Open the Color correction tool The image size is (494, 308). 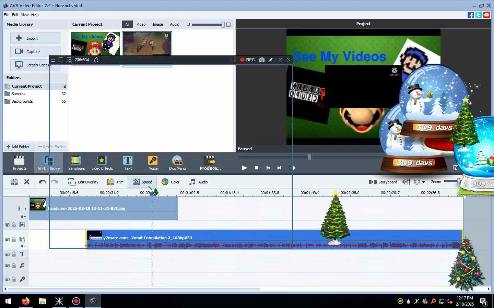pyautogui.click(x=170, y=182)
